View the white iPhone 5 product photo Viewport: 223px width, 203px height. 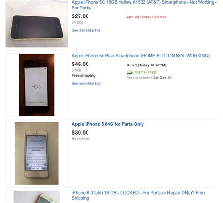pyautogui.click(x=37, y=154)
